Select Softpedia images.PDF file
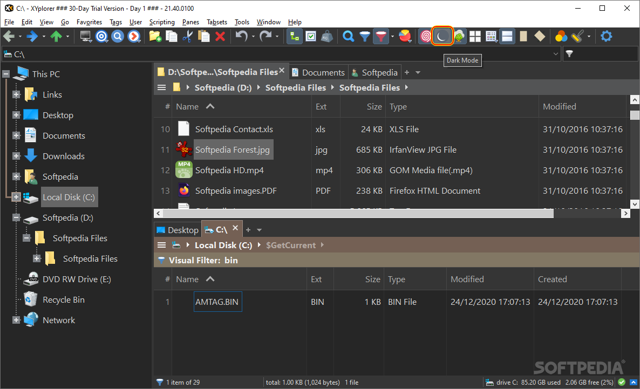 (236, 190)
